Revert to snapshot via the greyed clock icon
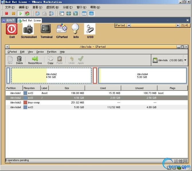Screen dimensions: 192x171 tap(44, 13)
